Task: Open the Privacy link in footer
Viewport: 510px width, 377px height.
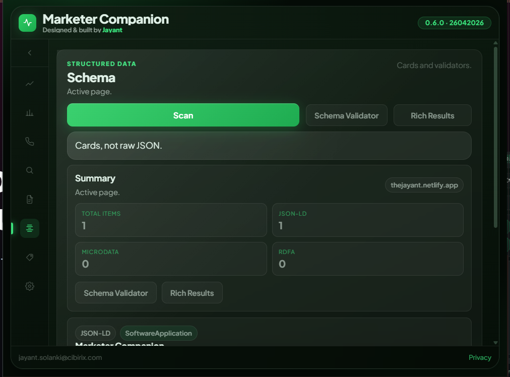Action: coord(480,357)
